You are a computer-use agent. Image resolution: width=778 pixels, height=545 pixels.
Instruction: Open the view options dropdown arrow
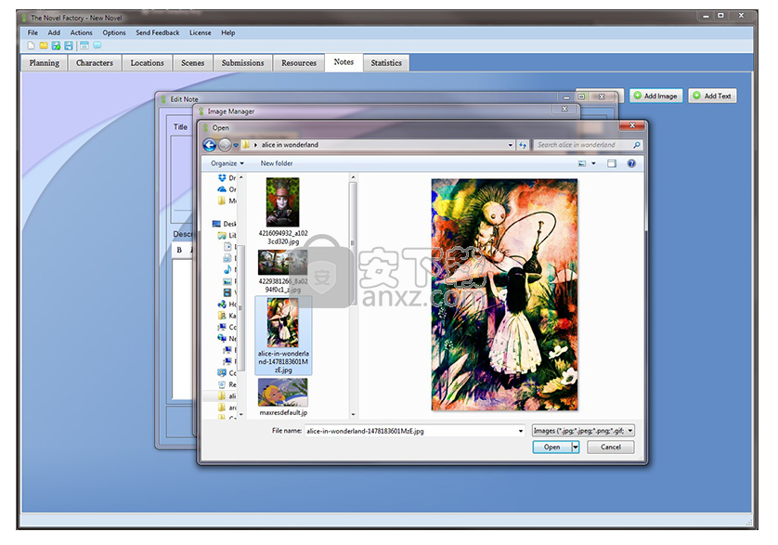click(x=593, y=163)
